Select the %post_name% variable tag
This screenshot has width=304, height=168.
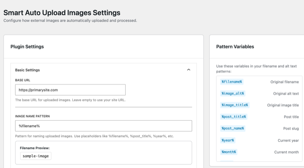click(232, 128)
